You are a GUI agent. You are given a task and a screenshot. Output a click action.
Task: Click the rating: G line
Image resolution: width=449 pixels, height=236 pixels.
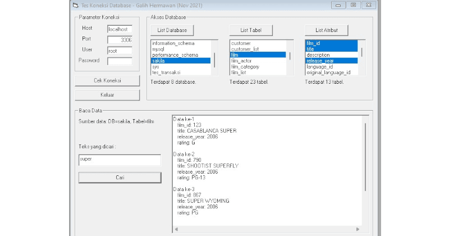(186, 143)
